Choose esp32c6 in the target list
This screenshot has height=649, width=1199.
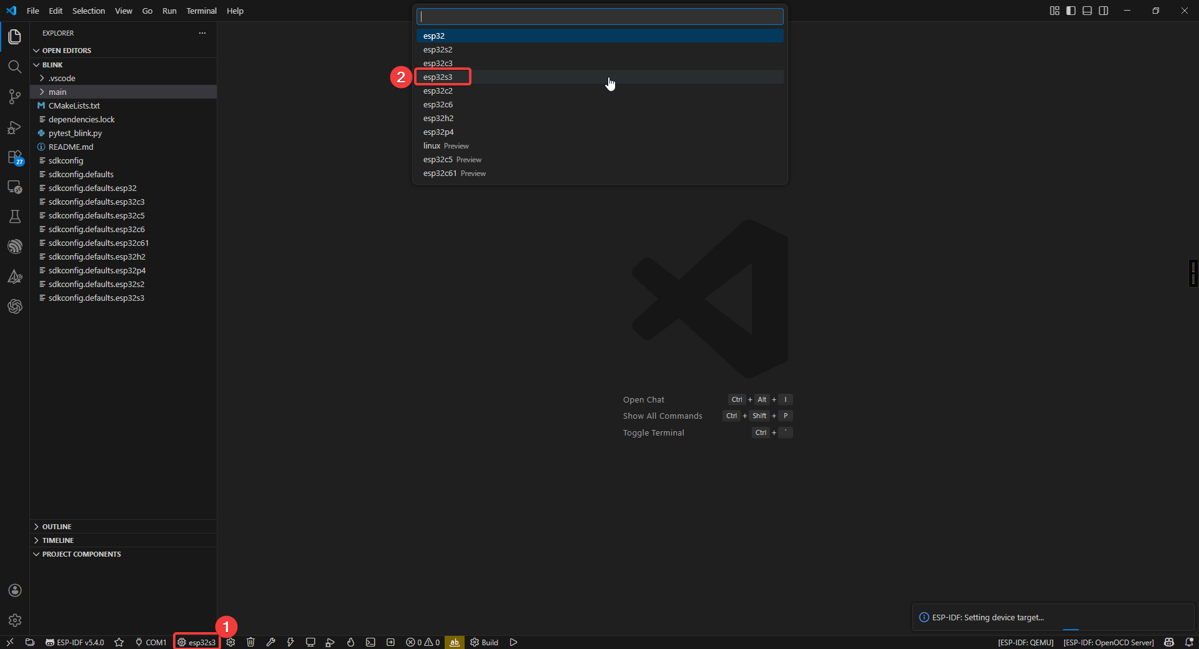(x=600, y=104)
